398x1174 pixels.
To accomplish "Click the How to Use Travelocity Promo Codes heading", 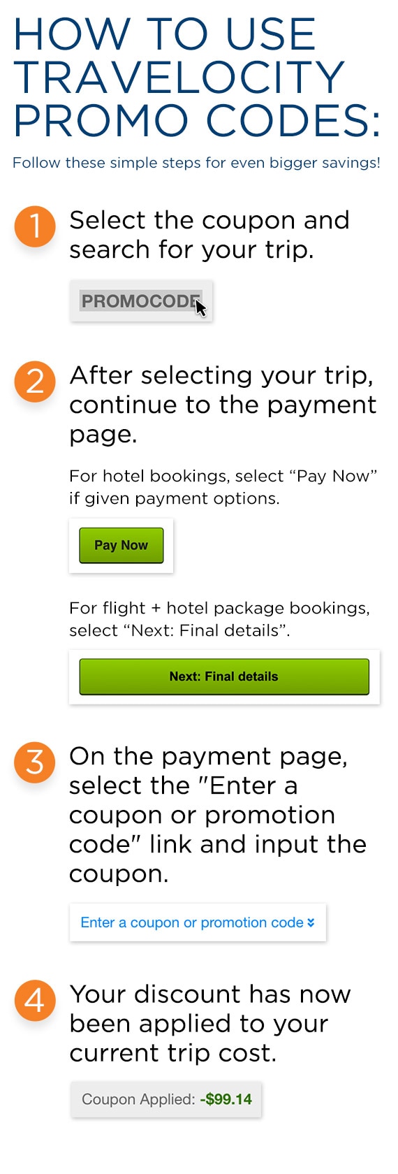I will tap(197, 78).
